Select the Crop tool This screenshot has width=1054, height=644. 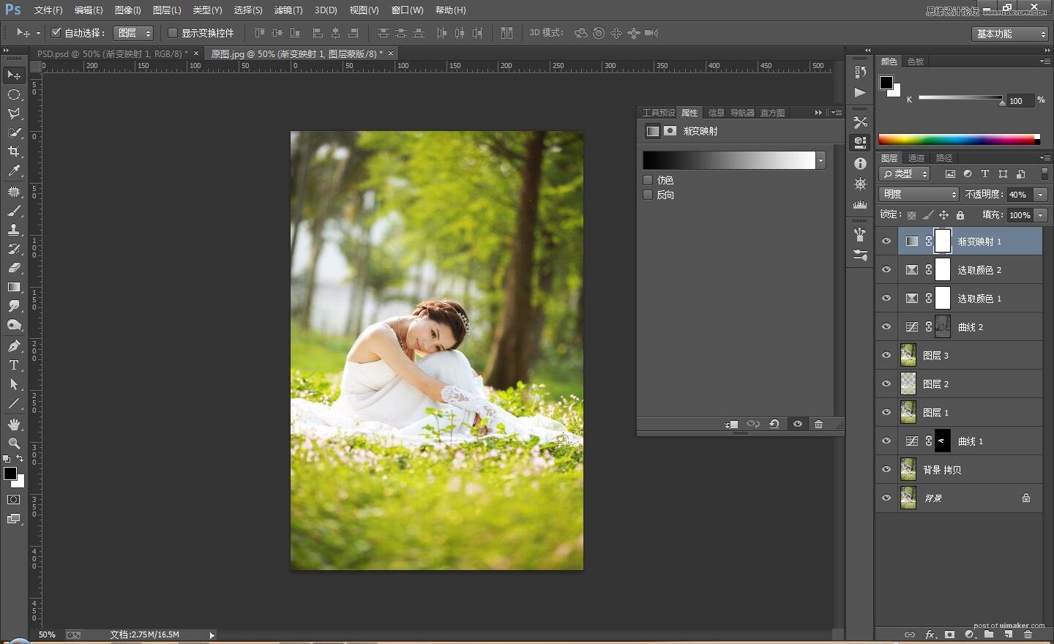point(14,151)
